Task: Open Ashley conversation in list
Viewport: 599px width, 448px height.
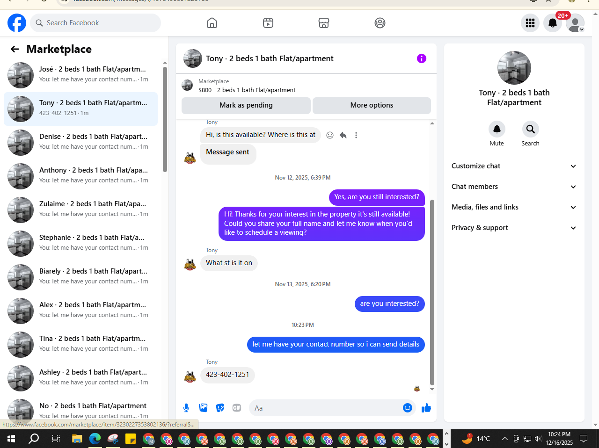Action: tap(81, 378)
